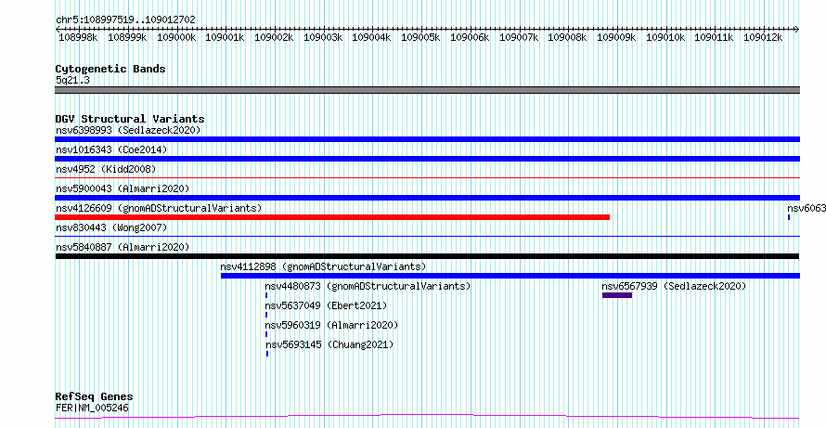Open nsv4126609 (gnomADStructuralVariants) label
This screenshot has height=428, width=826.
[159, 208]
